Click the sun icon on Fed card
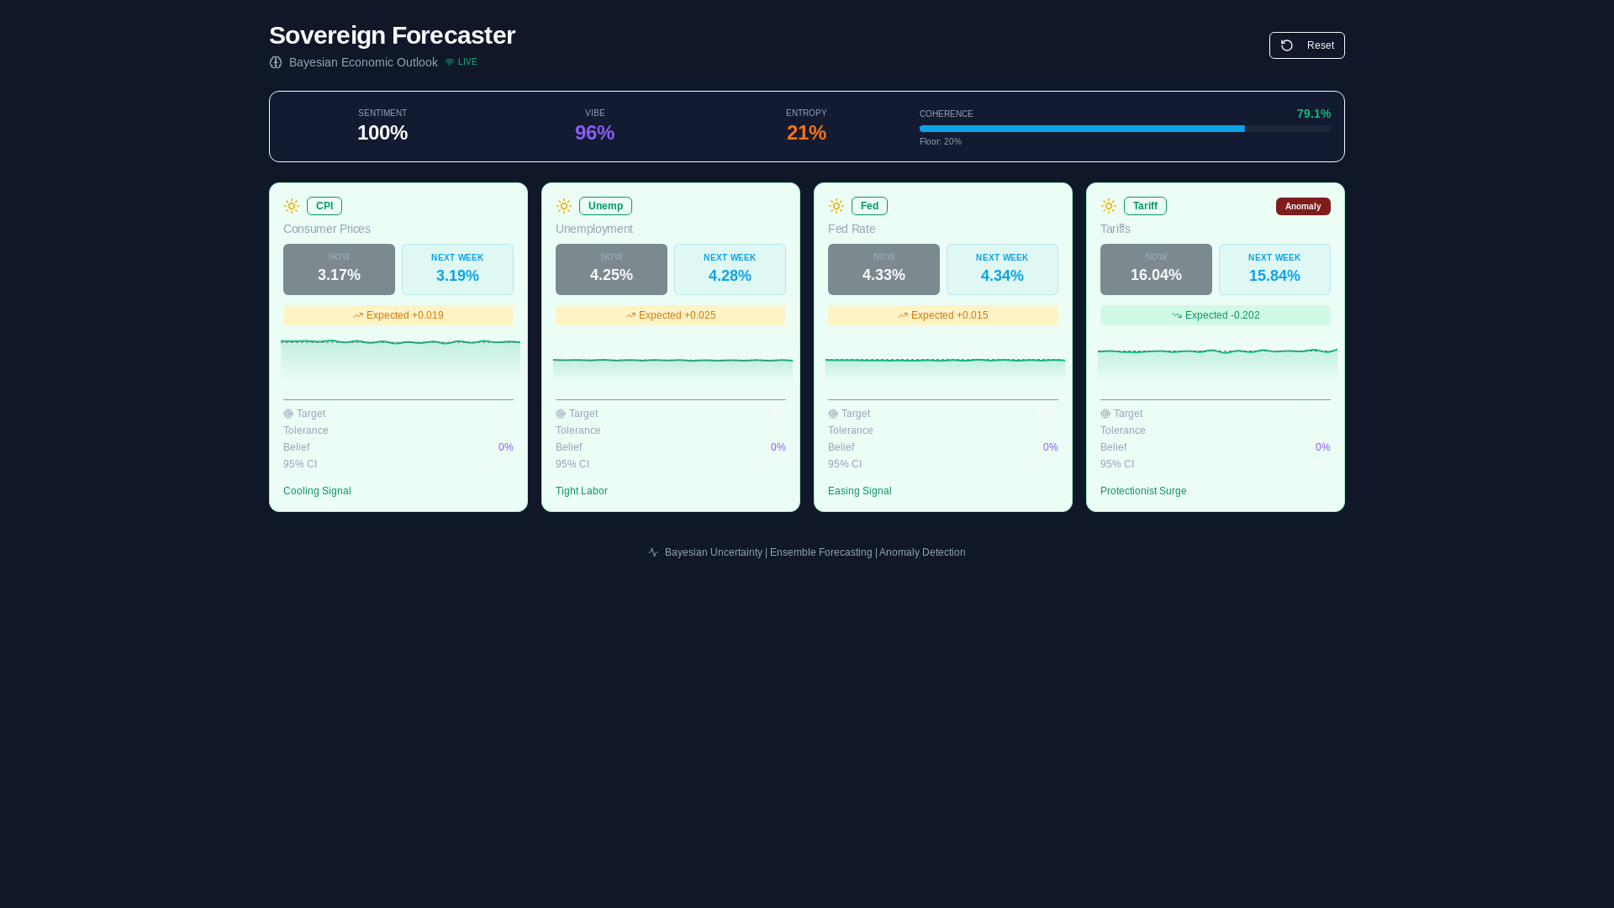 [836, 206]
